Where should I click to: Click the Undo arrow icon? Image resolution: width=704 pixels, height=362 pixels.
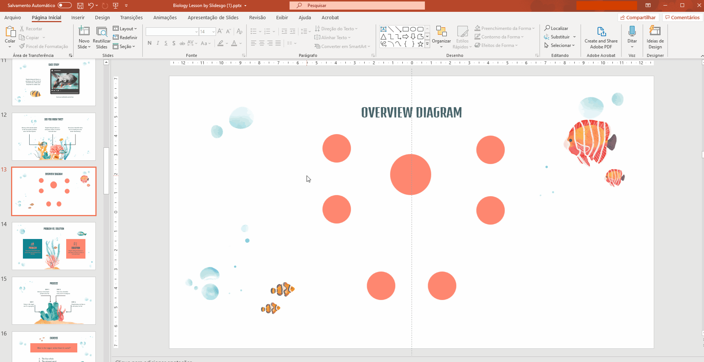pos(91,6)
